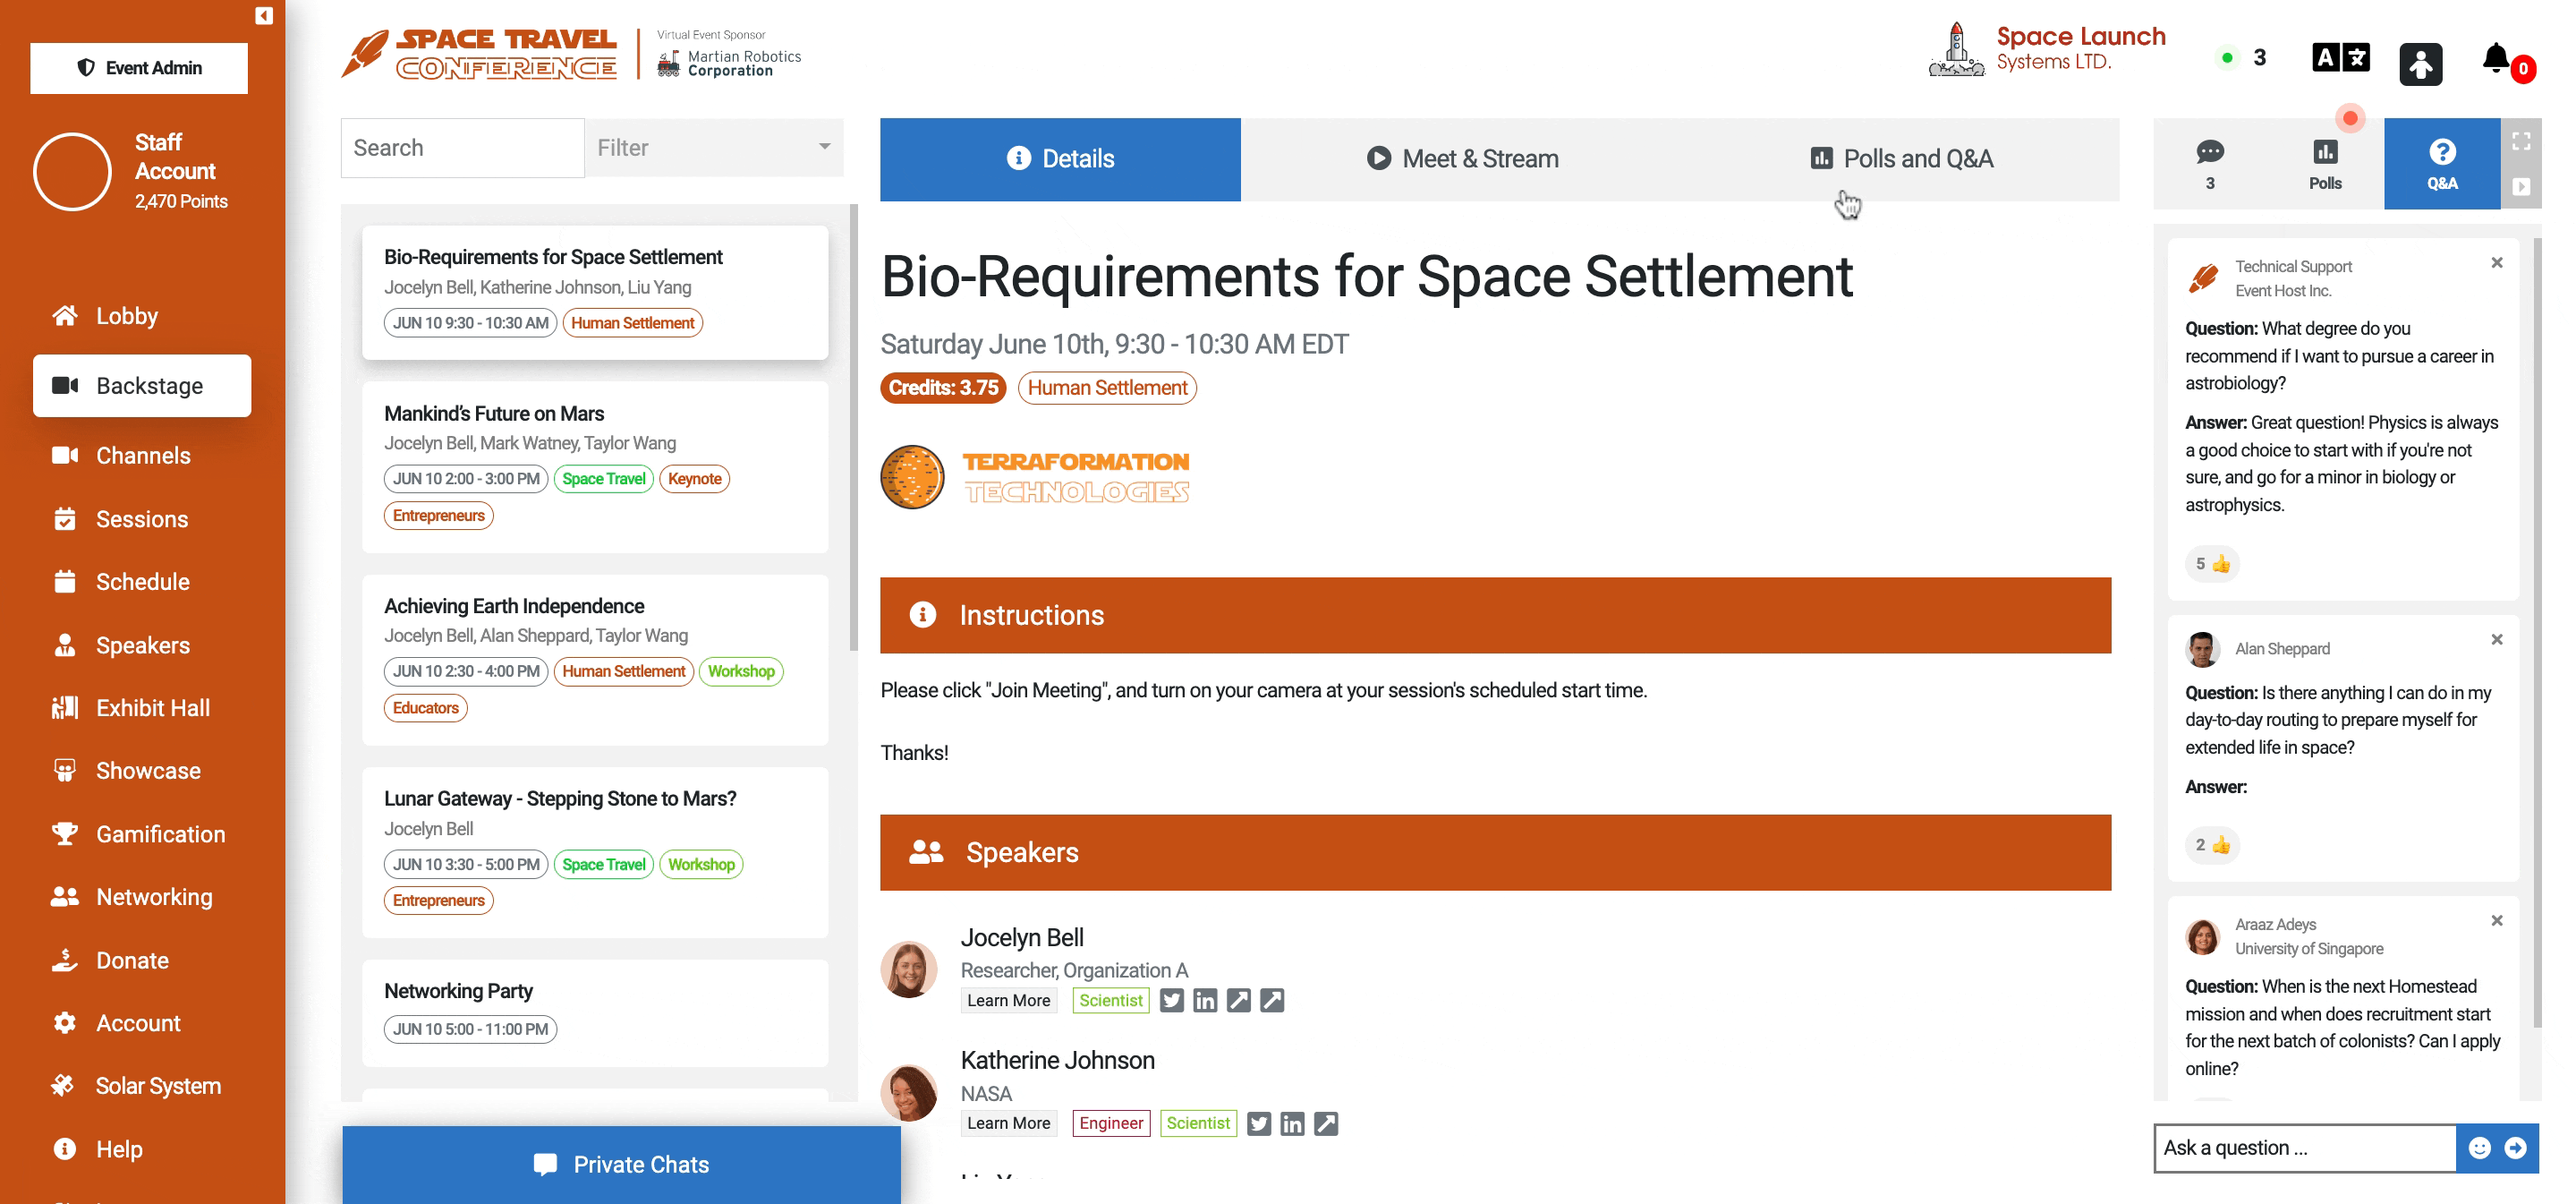The image size is (2576, 1204).
Task: Toggle fullscreen for the side panel
Action: (2521, 142)
